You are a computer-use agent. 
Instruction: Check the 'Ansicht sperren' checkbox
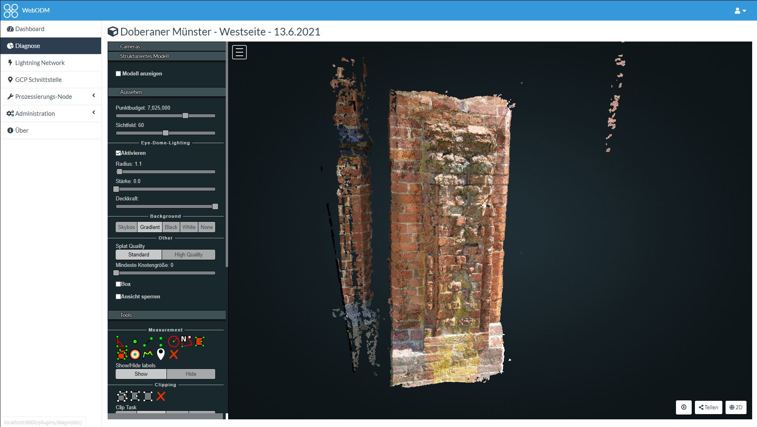point(119,297)
